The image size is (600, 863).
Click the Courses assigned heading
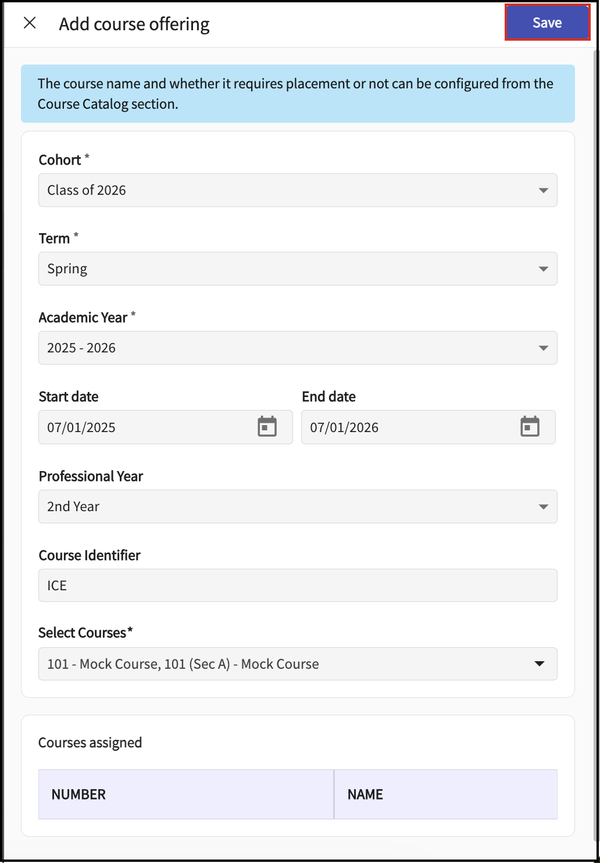click(x=90, y=743)
